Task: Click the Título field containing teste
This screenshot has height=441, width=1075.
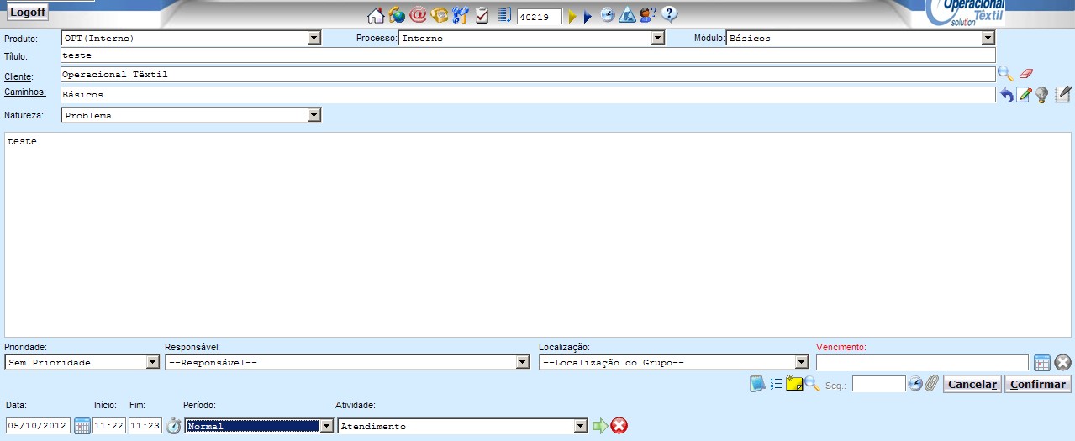Action: tap(528, 55)
